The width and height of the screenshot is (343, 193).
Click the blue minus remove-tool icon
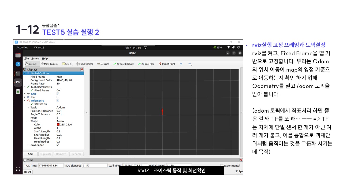click(190, 64)
